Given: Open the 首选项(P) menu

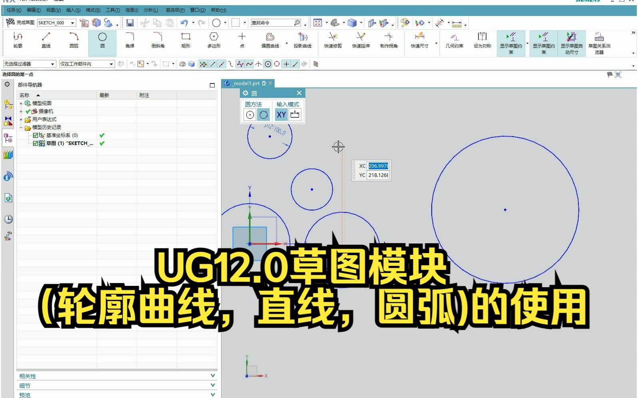Looking at the screenshot, I should point(175,10).
